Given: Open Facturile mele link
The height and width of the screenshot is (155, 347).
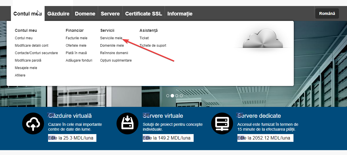Looking at the screenshot, I should tap(76, 38).
